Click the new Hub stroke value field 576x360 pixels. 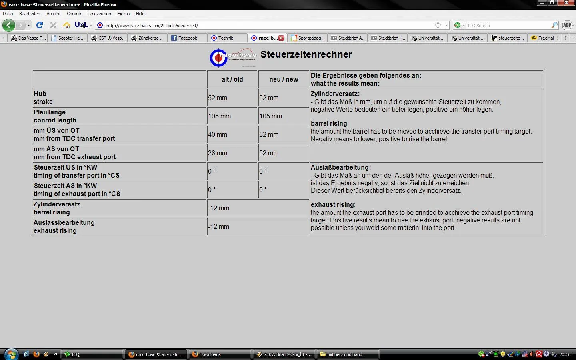(283, 98)
